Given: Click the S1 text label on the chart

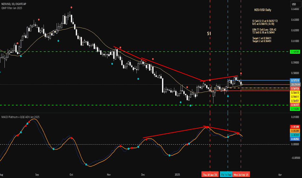Looking at the screenshot, I should [x=209, y=33].
